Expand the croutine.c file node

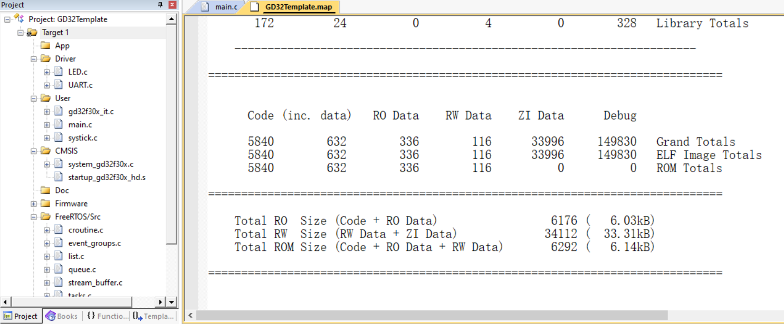tap(47, 230)
